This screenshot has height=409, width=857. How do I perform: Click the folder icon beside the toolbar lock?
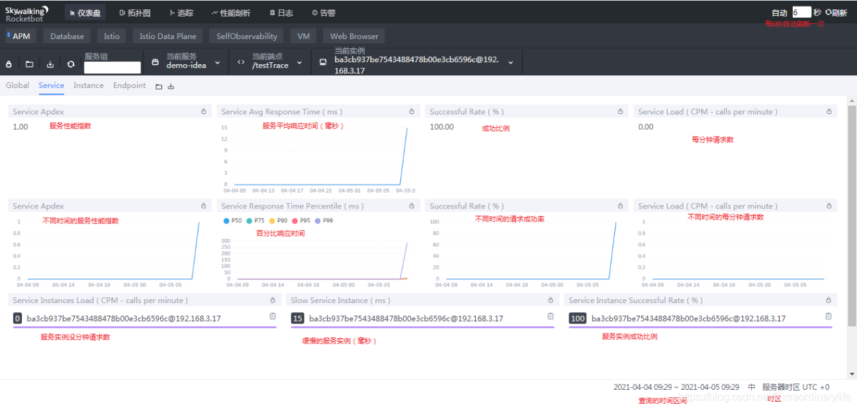(x=30, y=64)
